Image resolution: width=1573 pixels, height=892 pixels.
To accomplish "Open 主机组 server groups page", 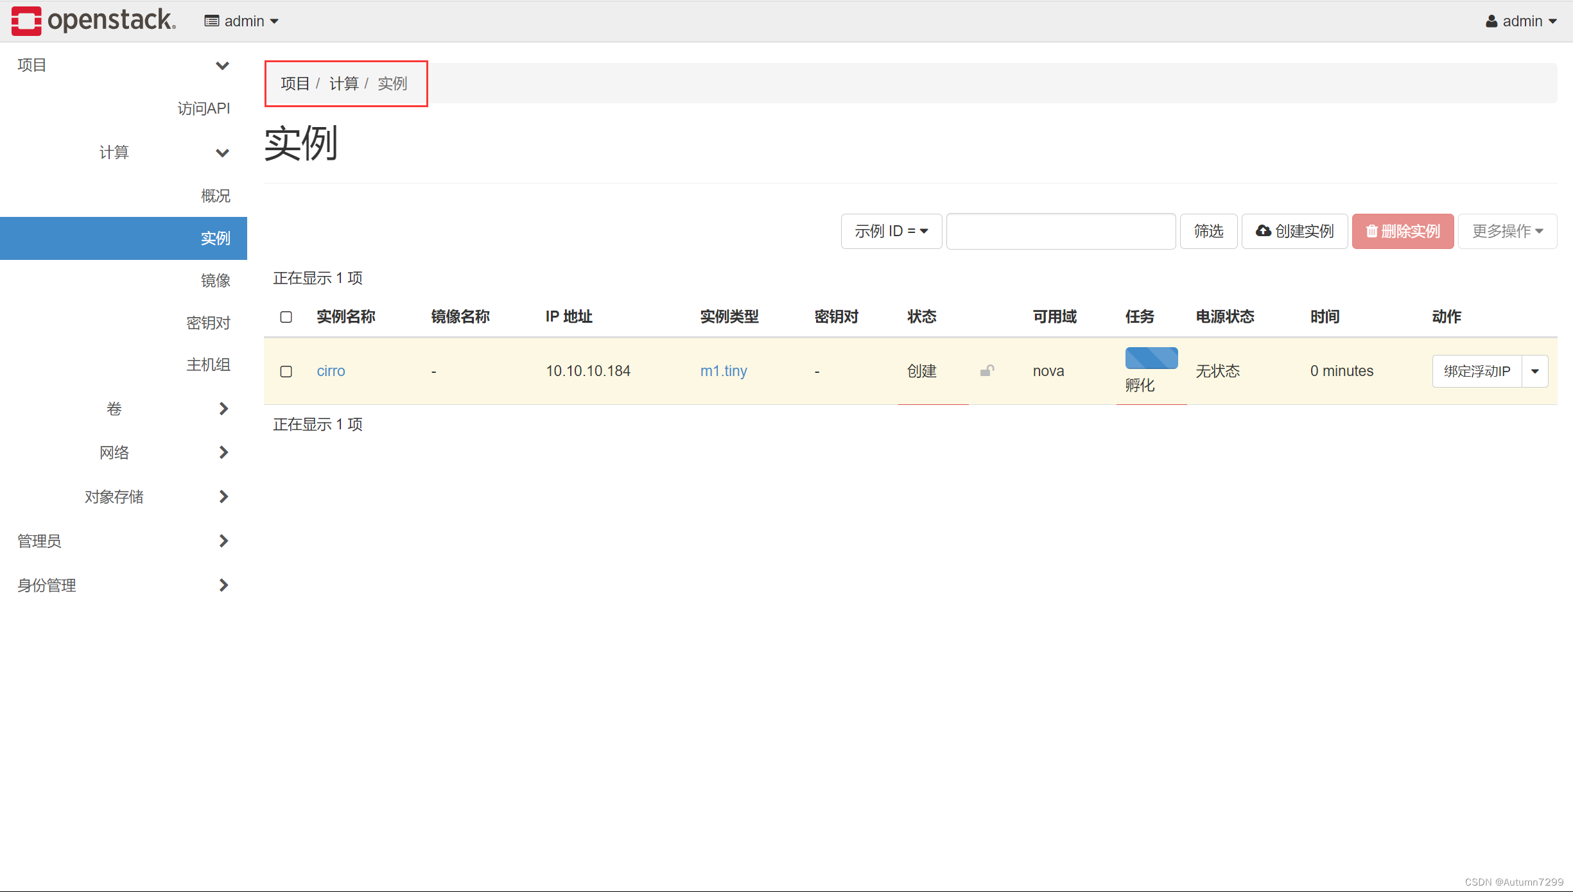I will pyautogui.click(x=208, y=365).
